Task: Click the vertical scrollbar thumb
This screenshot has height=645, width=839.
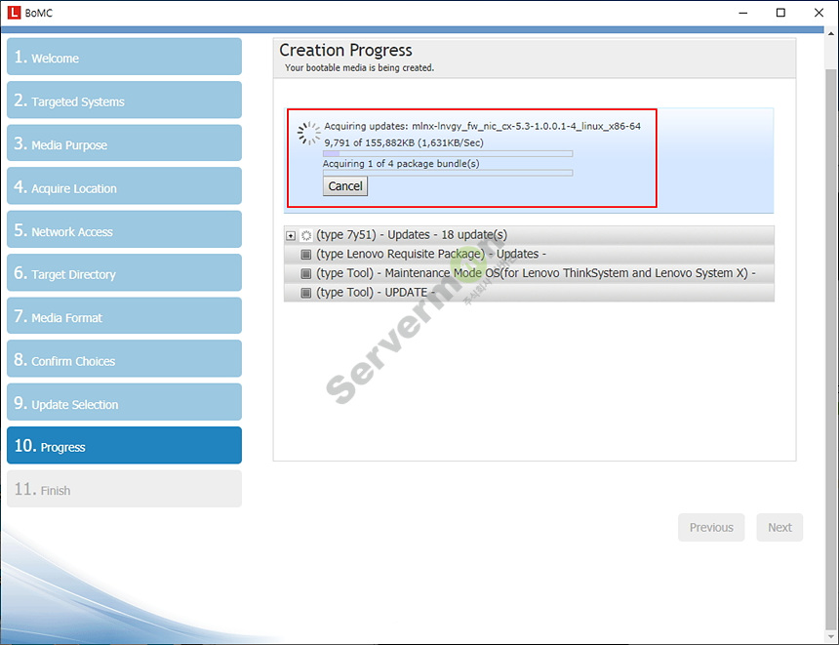Action: click(x=831, y=348)
